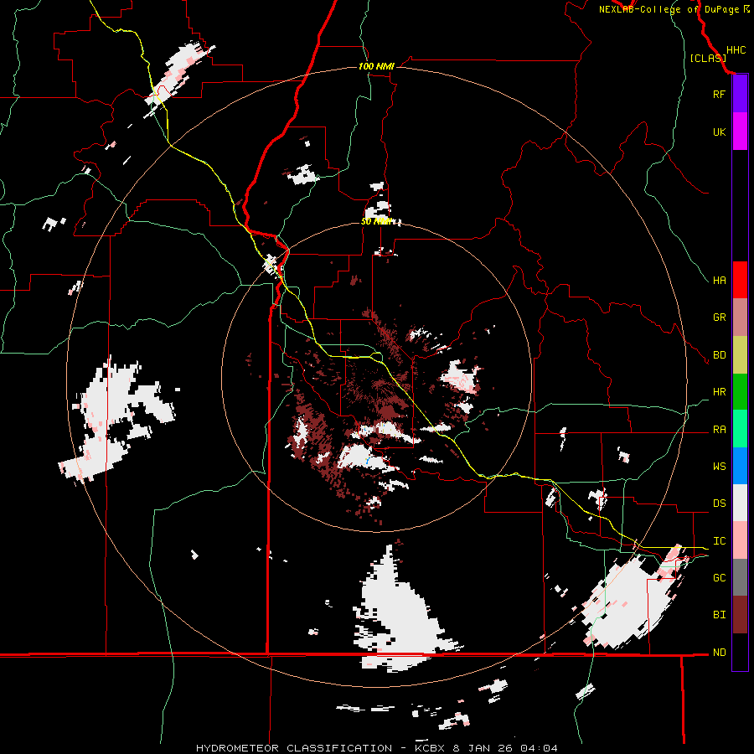Click the 100 NMI range ring label
This screenshot has height=754, width=754.
376,66
